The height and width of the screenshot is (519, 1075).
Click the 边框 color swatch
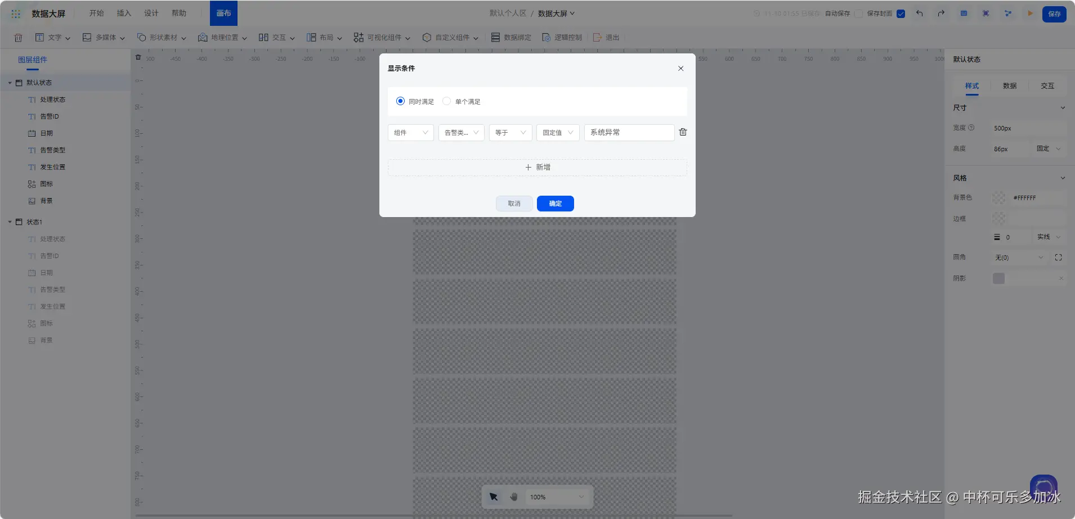999,218
